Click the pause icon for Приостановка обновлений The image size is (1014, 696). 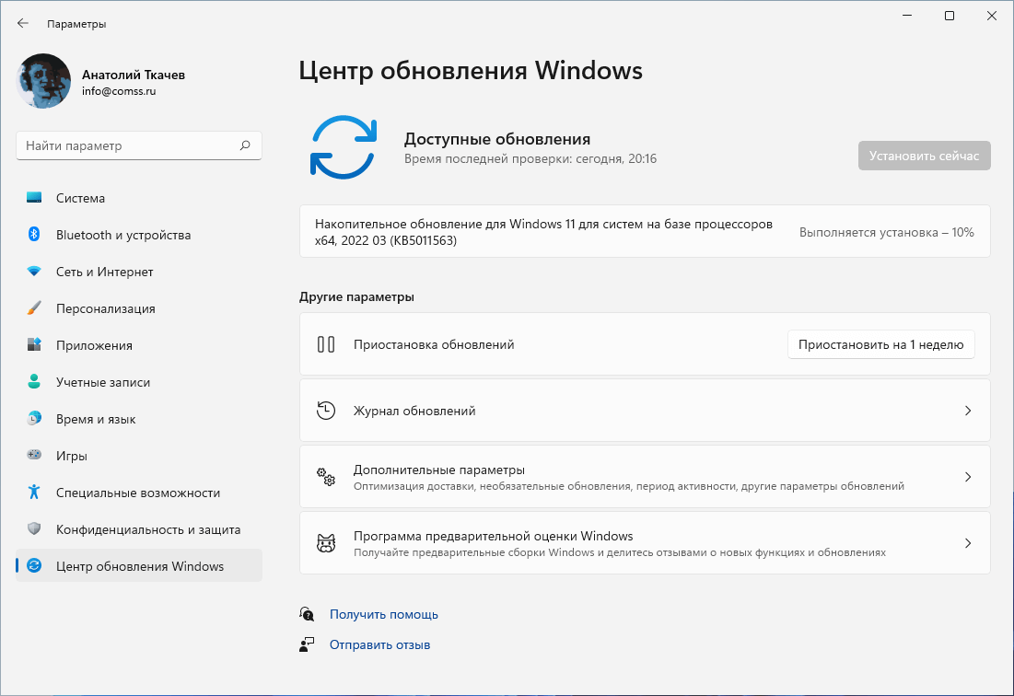326,343
